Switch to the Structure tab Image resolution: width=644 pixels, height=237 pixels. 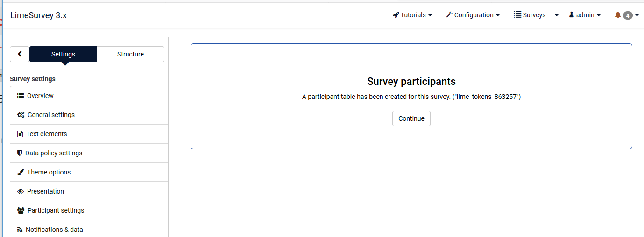(130, 54)
